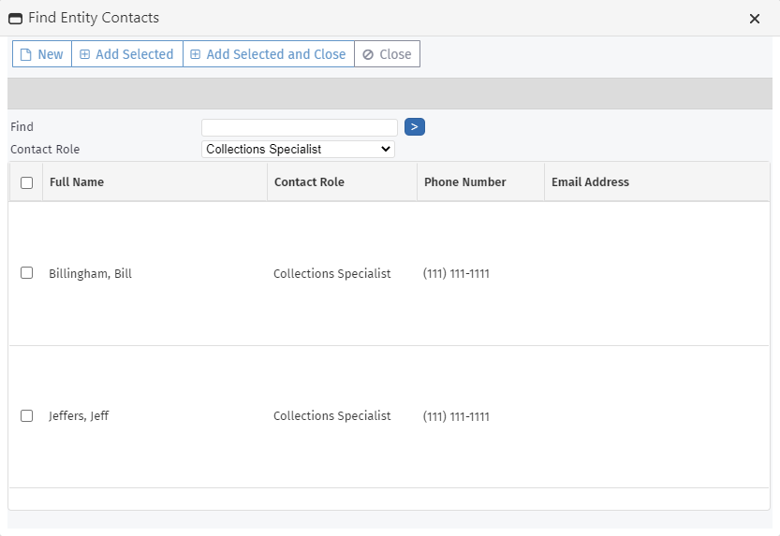The height and width of the screenshot is (536, 780).
Task: Click phone number in Jeffers row
Action: click(456, 416)
